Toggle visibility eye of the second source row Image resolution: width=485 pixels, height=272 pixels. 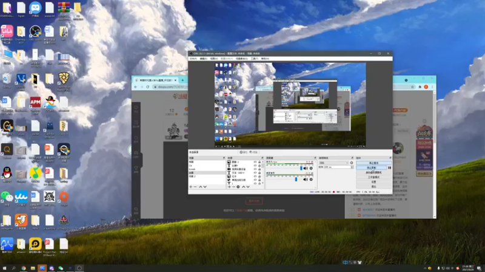click(255, 166)
